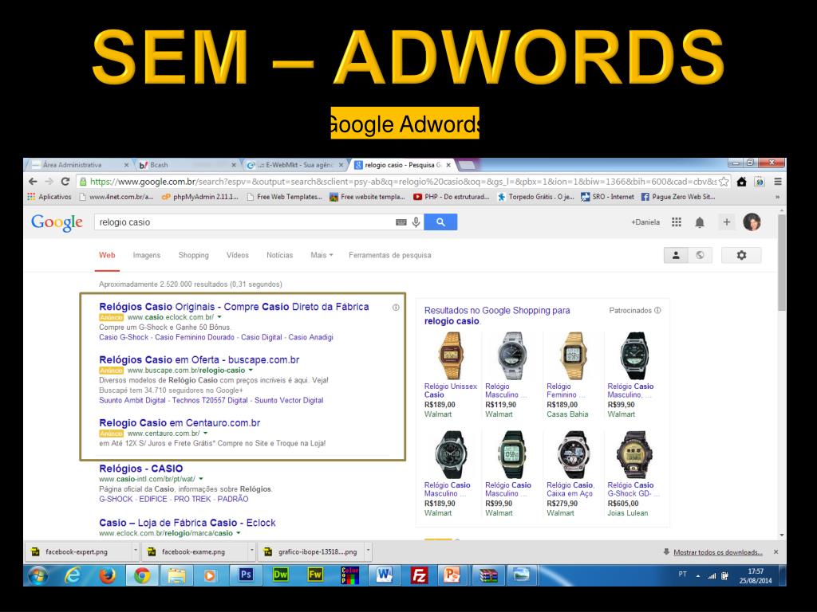Close the downloads bar
This screenshot has height=612, width=817.
pos(776,551)
